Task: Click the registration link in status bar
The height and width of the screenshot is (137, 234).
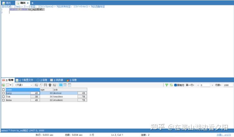Action: click(x=224, y=135)
